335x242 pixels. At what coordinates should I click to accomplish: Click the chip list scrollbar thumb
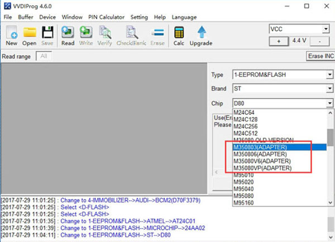[x=330, y=138]
